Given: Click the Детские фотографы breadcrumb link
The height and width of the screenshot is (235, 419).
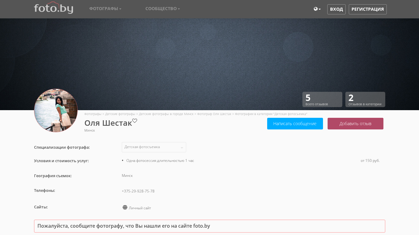Looking at the screenshot, I should [120, 114].
